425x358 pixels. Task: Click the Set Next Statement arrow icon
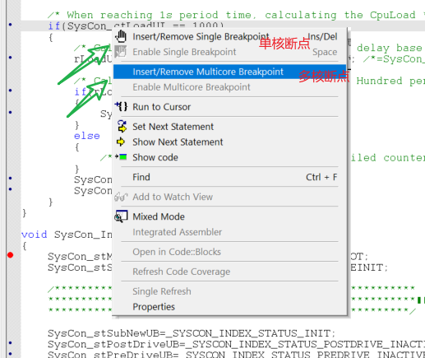click(122, 127)
